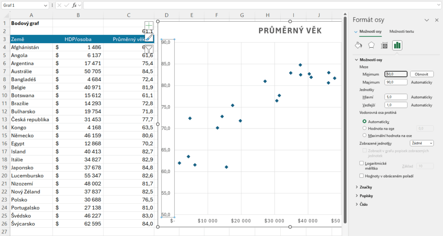Enable Hodnoty v obráceném pořadí checkbox
Screen dimensions: 443x236
click(x=362, y=176)
